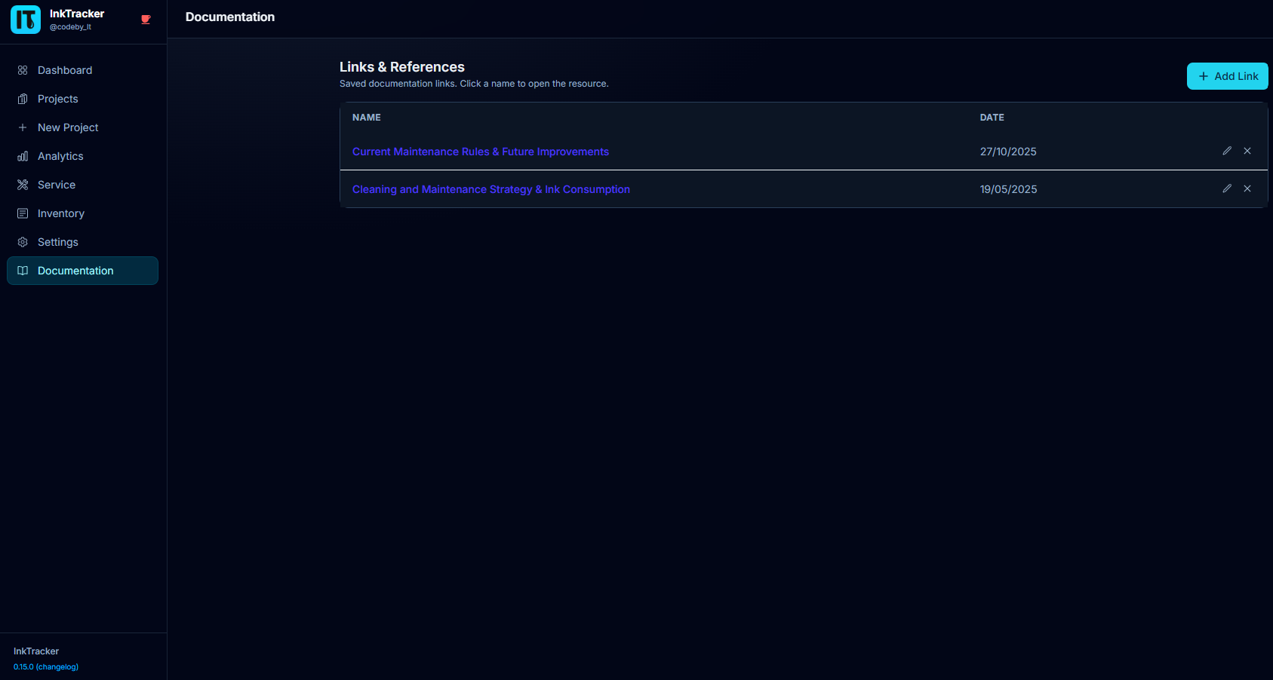Open the Analytics section
1273x680 pixels.
click(x=83, y=156)
